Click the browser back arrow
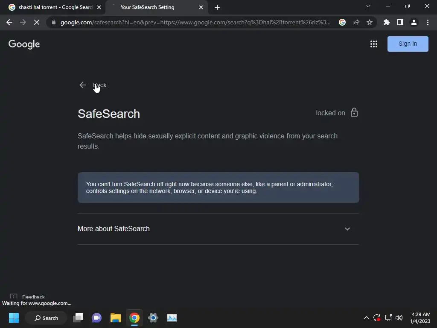Image resolution: width=437 pixels, height=328 pixels. click(x=9, y=22)
